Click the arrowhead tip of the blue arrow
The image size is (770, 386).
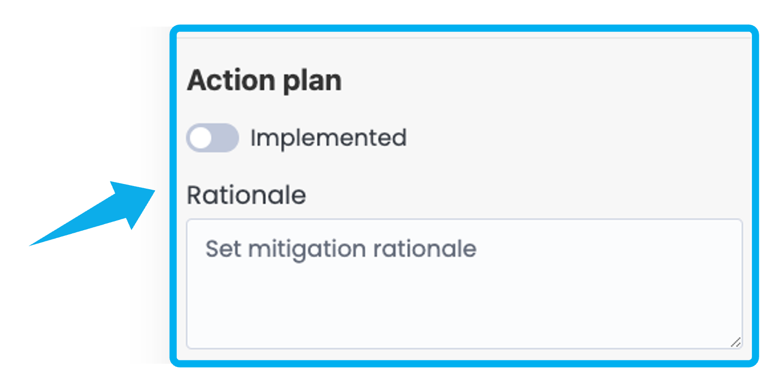(153, 192)
